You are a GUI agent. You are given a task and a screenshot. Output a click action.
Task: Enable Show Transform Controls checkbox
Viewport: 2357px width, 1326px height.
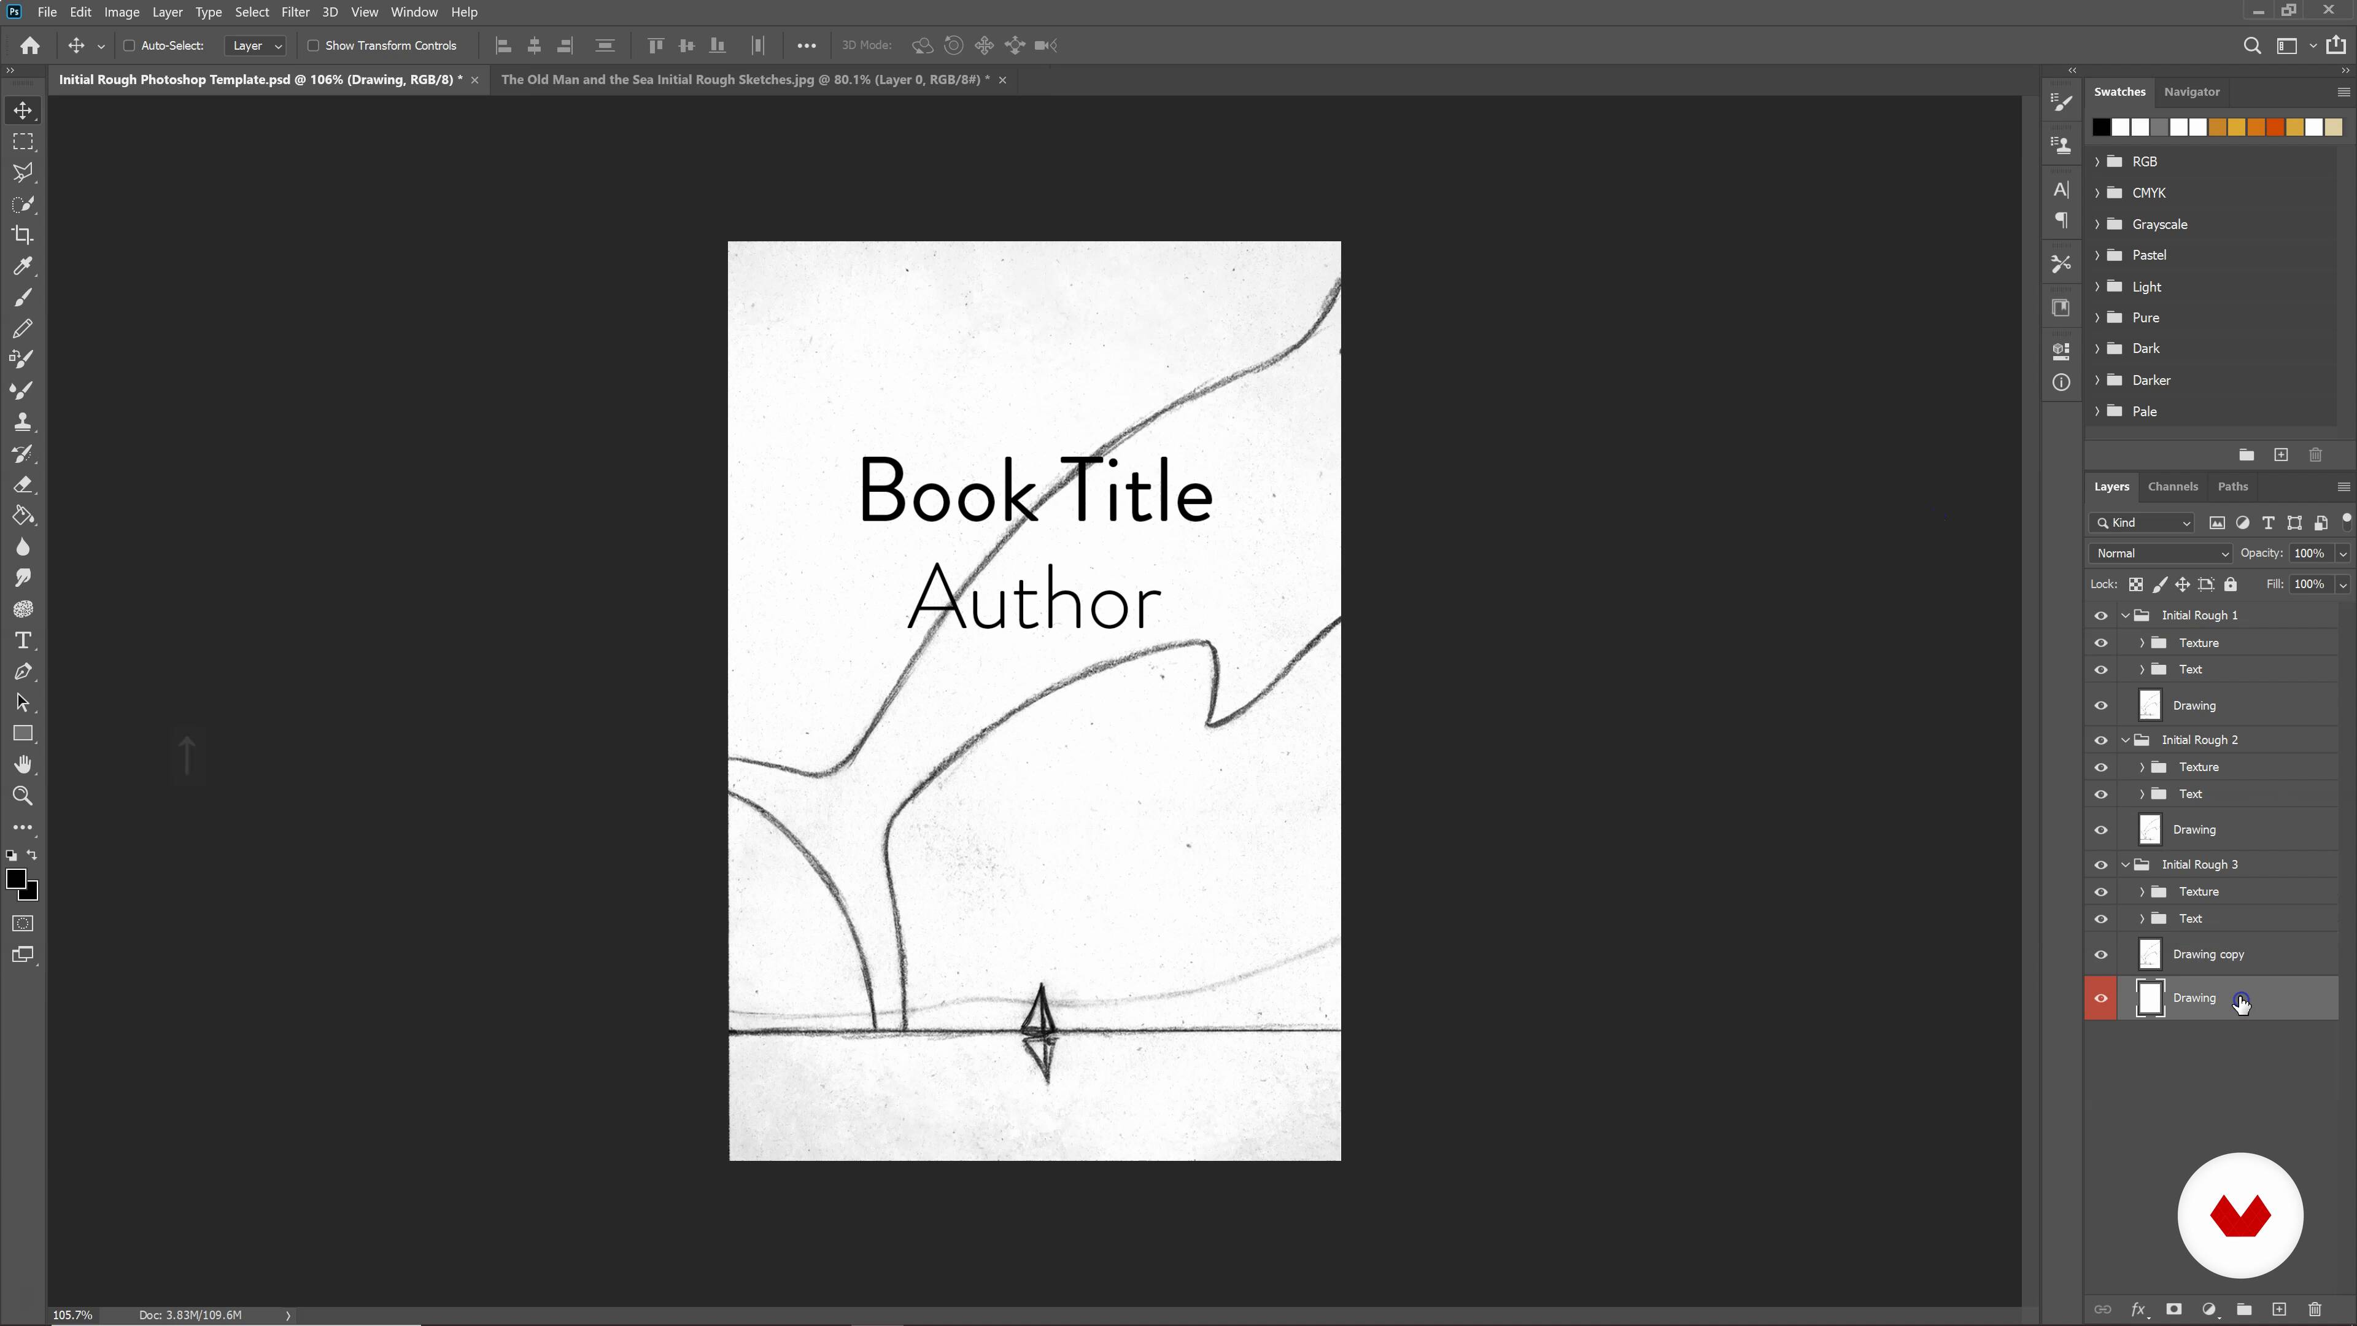[313, 46]
